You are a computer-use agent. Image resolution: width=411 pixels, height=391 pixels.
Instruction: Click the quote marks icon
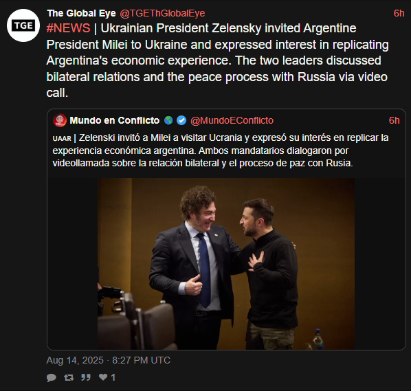pyautogui.click(x=86, y=377)
